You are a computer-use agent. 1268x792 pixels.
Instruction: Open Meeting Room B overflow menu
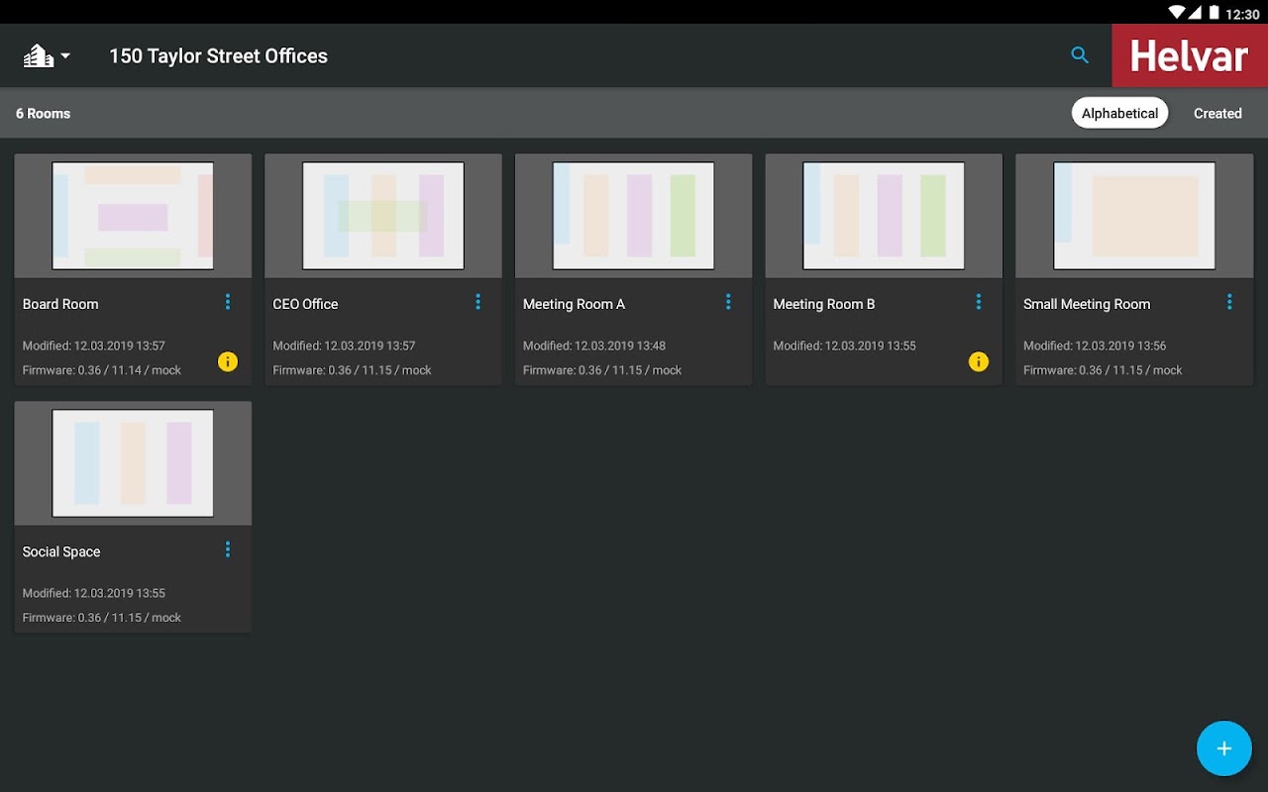pyautogui.click(x=979, y=302)
